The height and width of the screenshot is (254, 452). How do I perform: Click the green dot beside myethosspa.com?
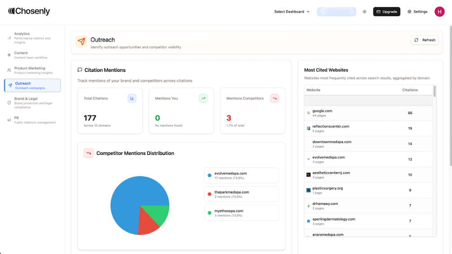coord(210,213)
